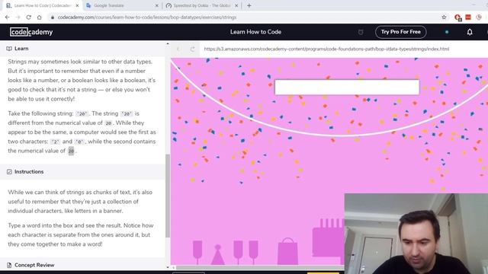The image size is (488, 274).
Task: Close the Speedtest by Ookla tab
Action: tap(236, 5)
